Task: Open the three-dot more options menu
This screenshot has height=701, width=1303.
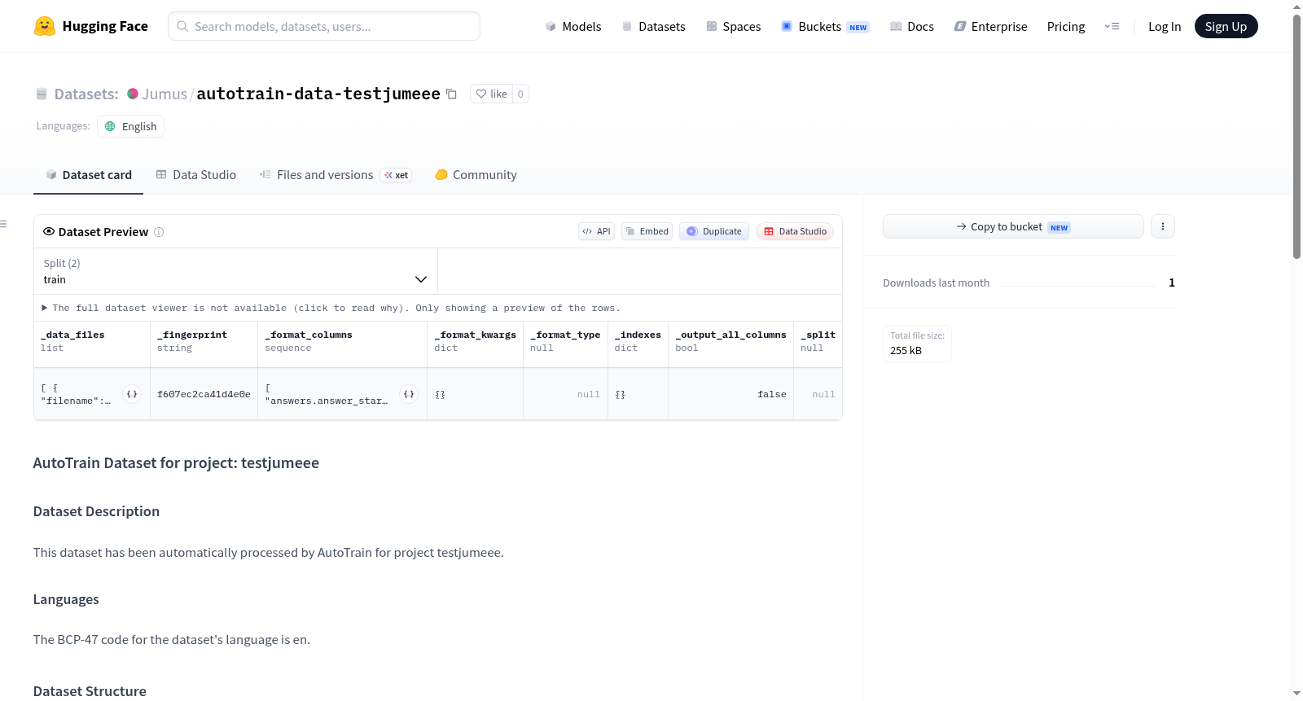Action: 1163,226
